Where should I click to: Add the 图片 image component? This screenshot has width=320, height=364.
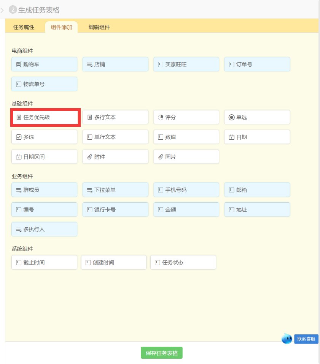tap(186, 157)
